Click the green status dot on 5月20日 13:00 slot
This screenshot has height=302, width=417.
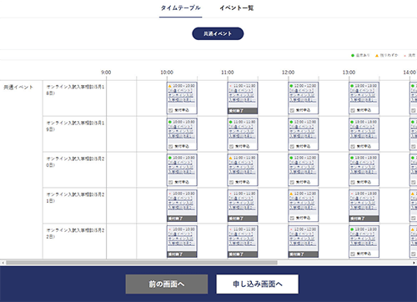(352, 158)
